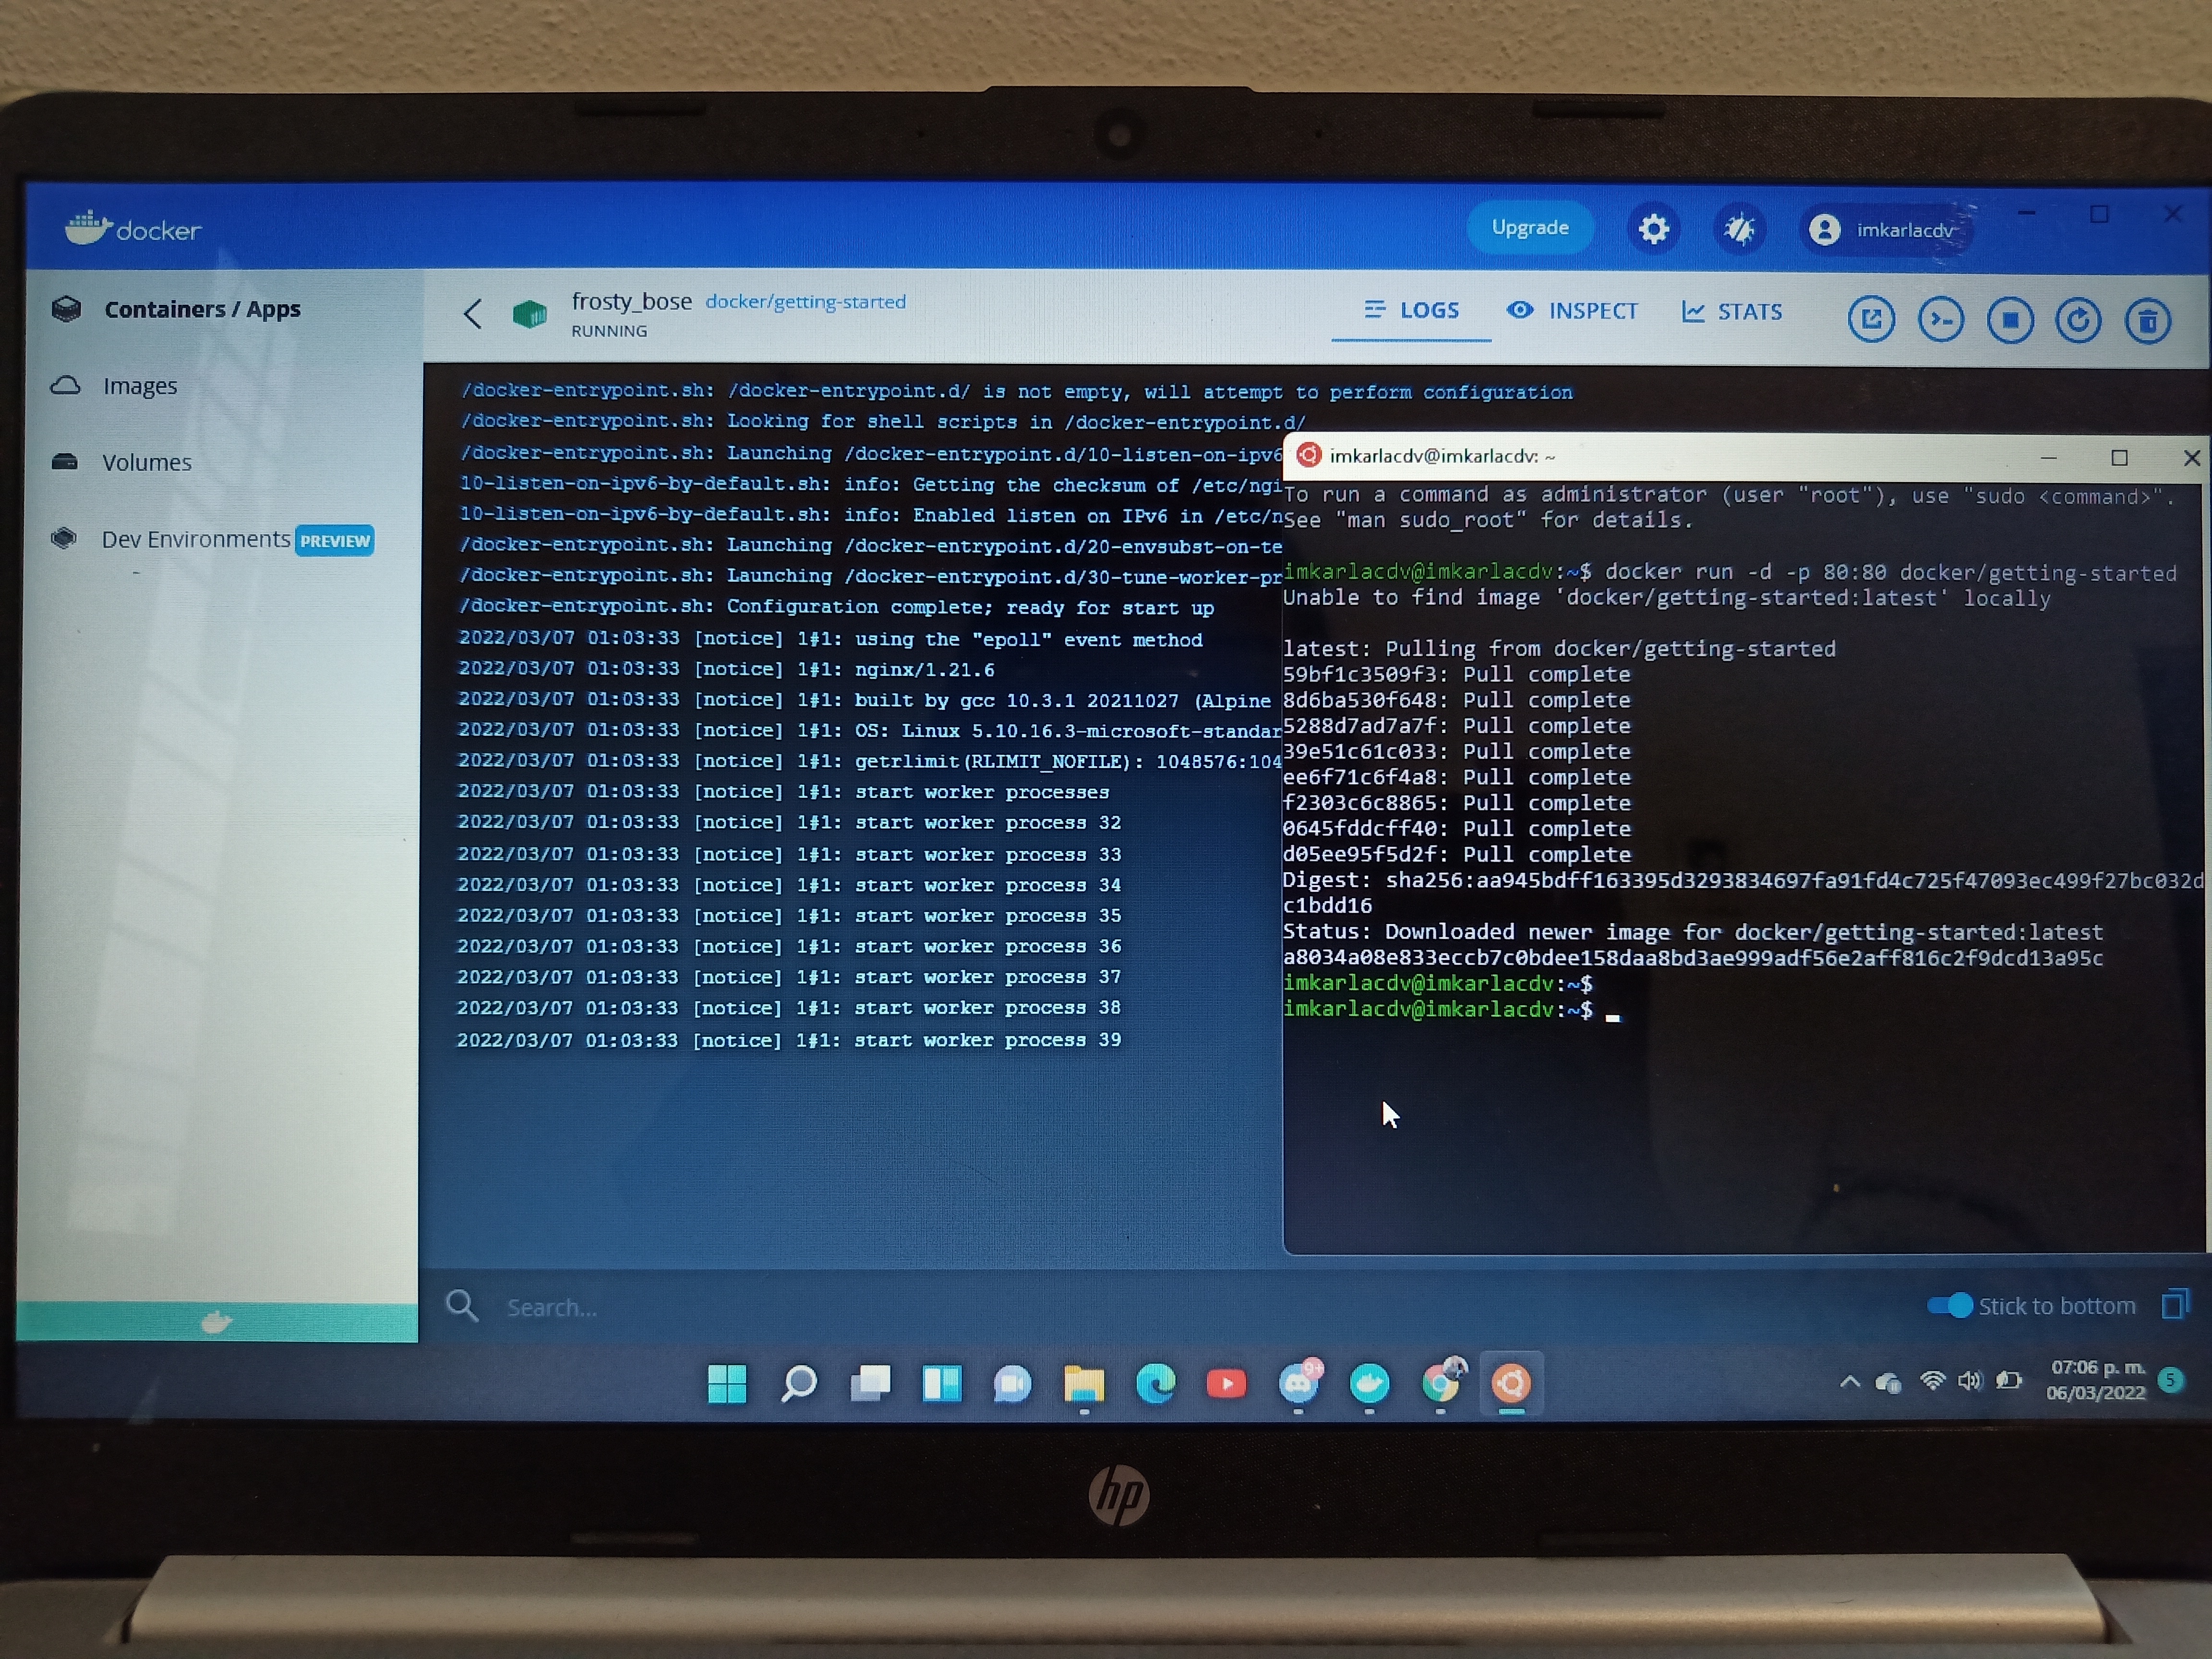Click the log search magnifier icon
Image resolution: width=2212 pixels, height=1659 pixels.
[x=461, y=1306]
